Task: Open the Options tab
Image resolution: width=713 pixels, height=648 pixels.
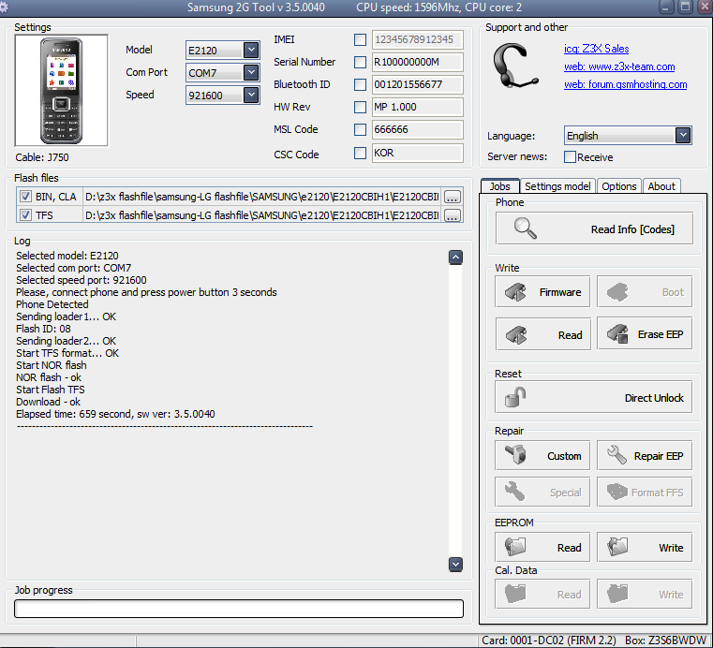Action: [x=619, y=185]
